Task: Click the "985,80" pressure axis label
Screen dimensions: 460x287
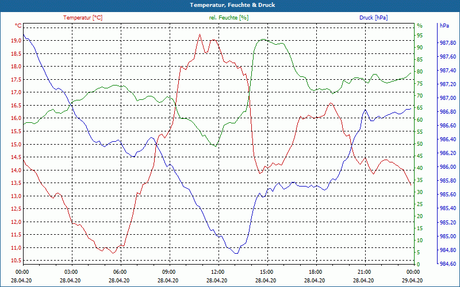Action: click(448, 181)
